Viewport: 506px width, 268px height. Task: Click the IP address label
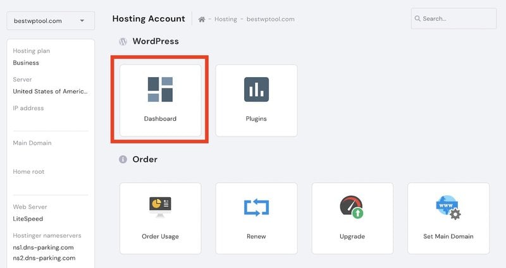click(28, 108)
